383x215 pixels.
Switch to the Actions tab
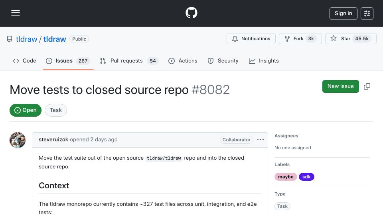tap(183, 61)
